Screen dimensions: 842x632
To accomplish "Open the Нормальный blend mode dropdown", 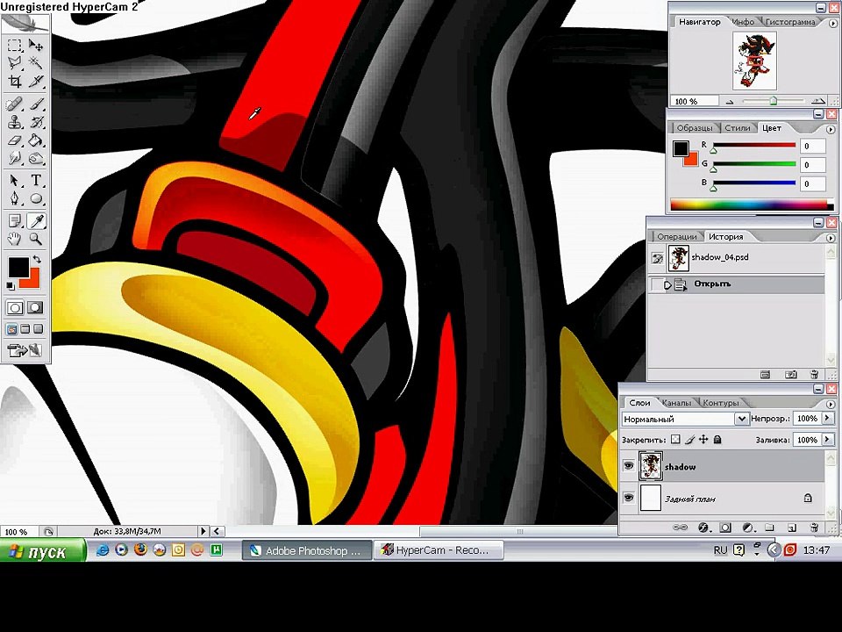I will pyautogui.click(x=741, y=419).
